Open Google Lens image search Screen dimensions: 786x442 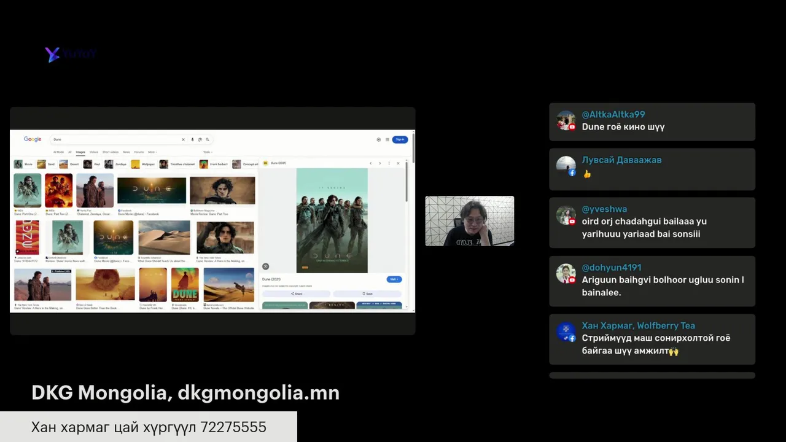(200, 139)
